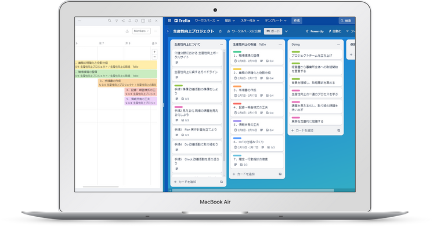Add a card to the Doing list
Viewport: 433px width, 226px height.
(x=302, y=130)
